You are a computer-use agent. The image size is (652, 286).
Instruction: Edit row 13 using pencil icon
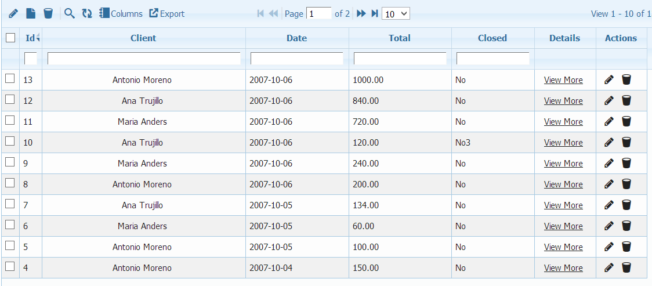coord(608,80)
